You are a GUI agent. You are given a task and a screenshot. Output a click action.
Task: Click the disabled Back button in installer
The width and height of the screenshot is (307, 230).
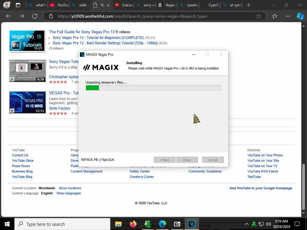[x=165, y=160]
